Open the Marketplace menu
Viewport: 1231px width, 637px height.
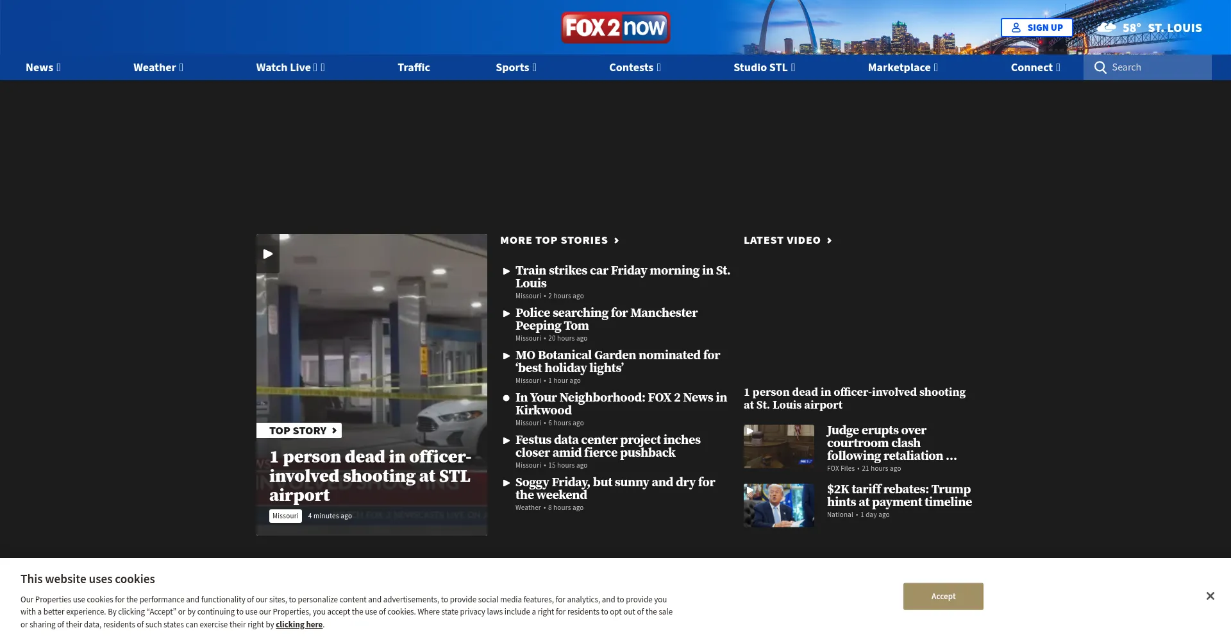pos(902,67)
